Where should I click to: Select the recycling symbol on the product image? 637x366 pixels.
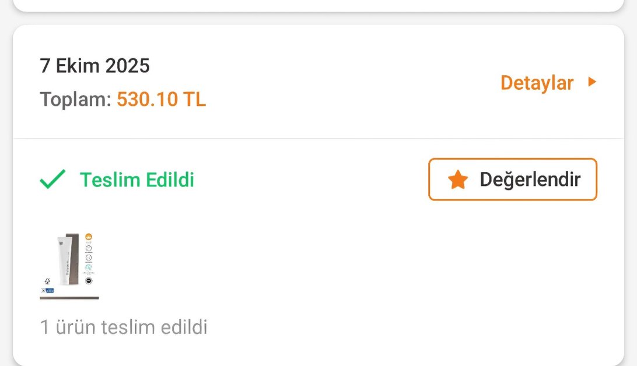pyautogui.click(x=47, y=280)
